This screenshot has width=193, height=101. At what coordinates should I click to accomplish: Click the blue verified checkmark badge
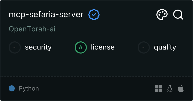point(94,15)
